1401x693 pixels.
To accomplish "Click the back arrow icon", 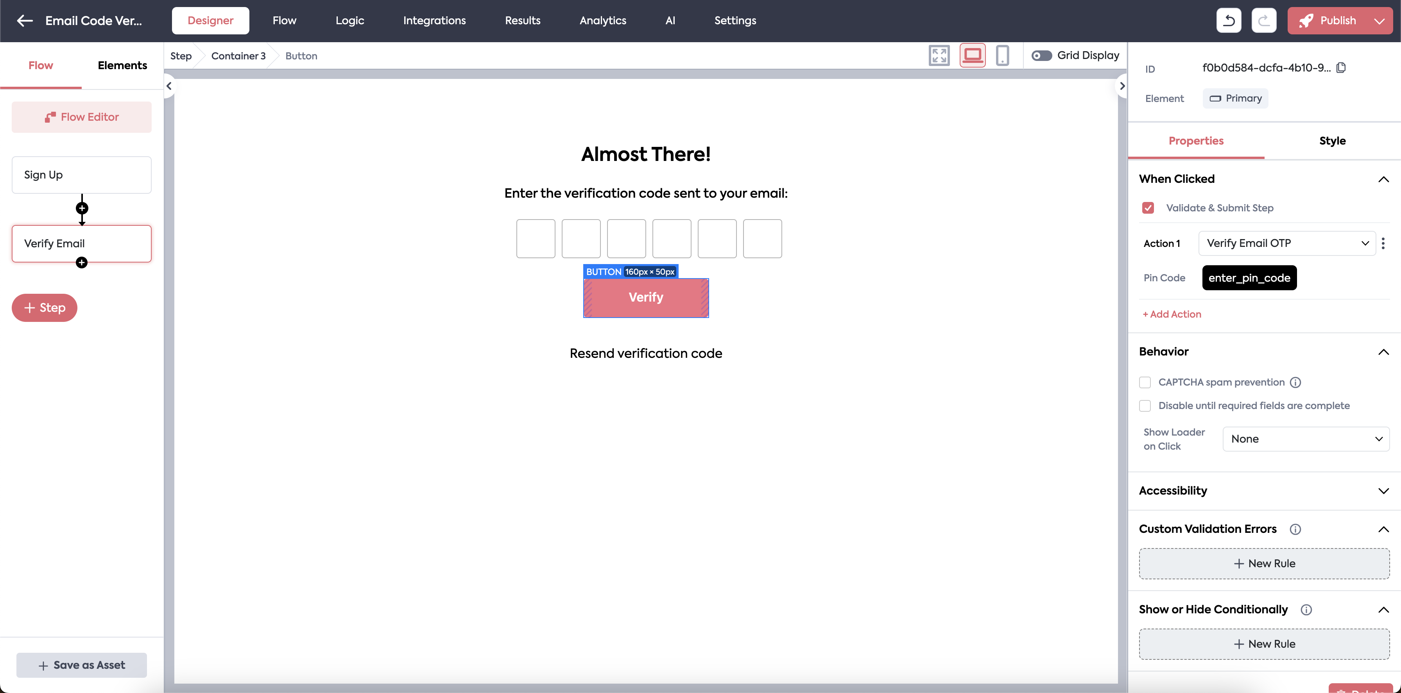I will pyautogui.click(x=25, y=21).
